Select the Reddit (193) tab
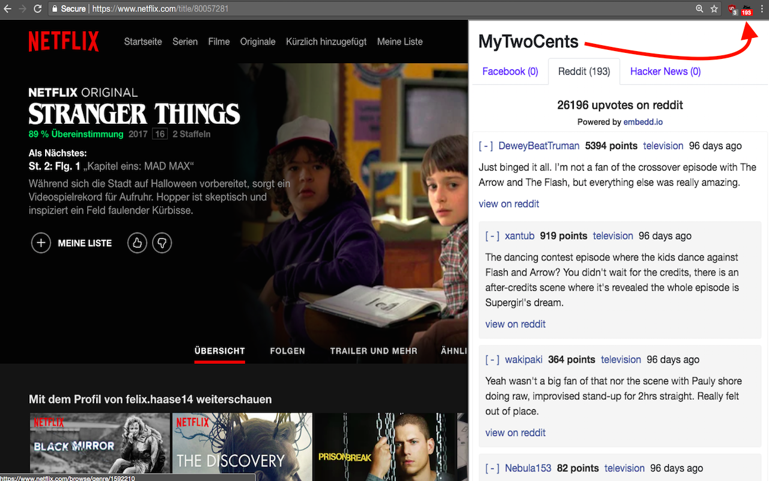This screenshot has height=481, width=769. [584, 72]
